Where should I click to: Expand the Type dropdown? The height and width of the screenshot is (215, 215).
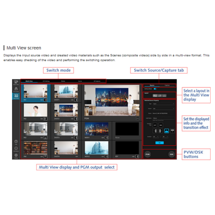point(164,104)
